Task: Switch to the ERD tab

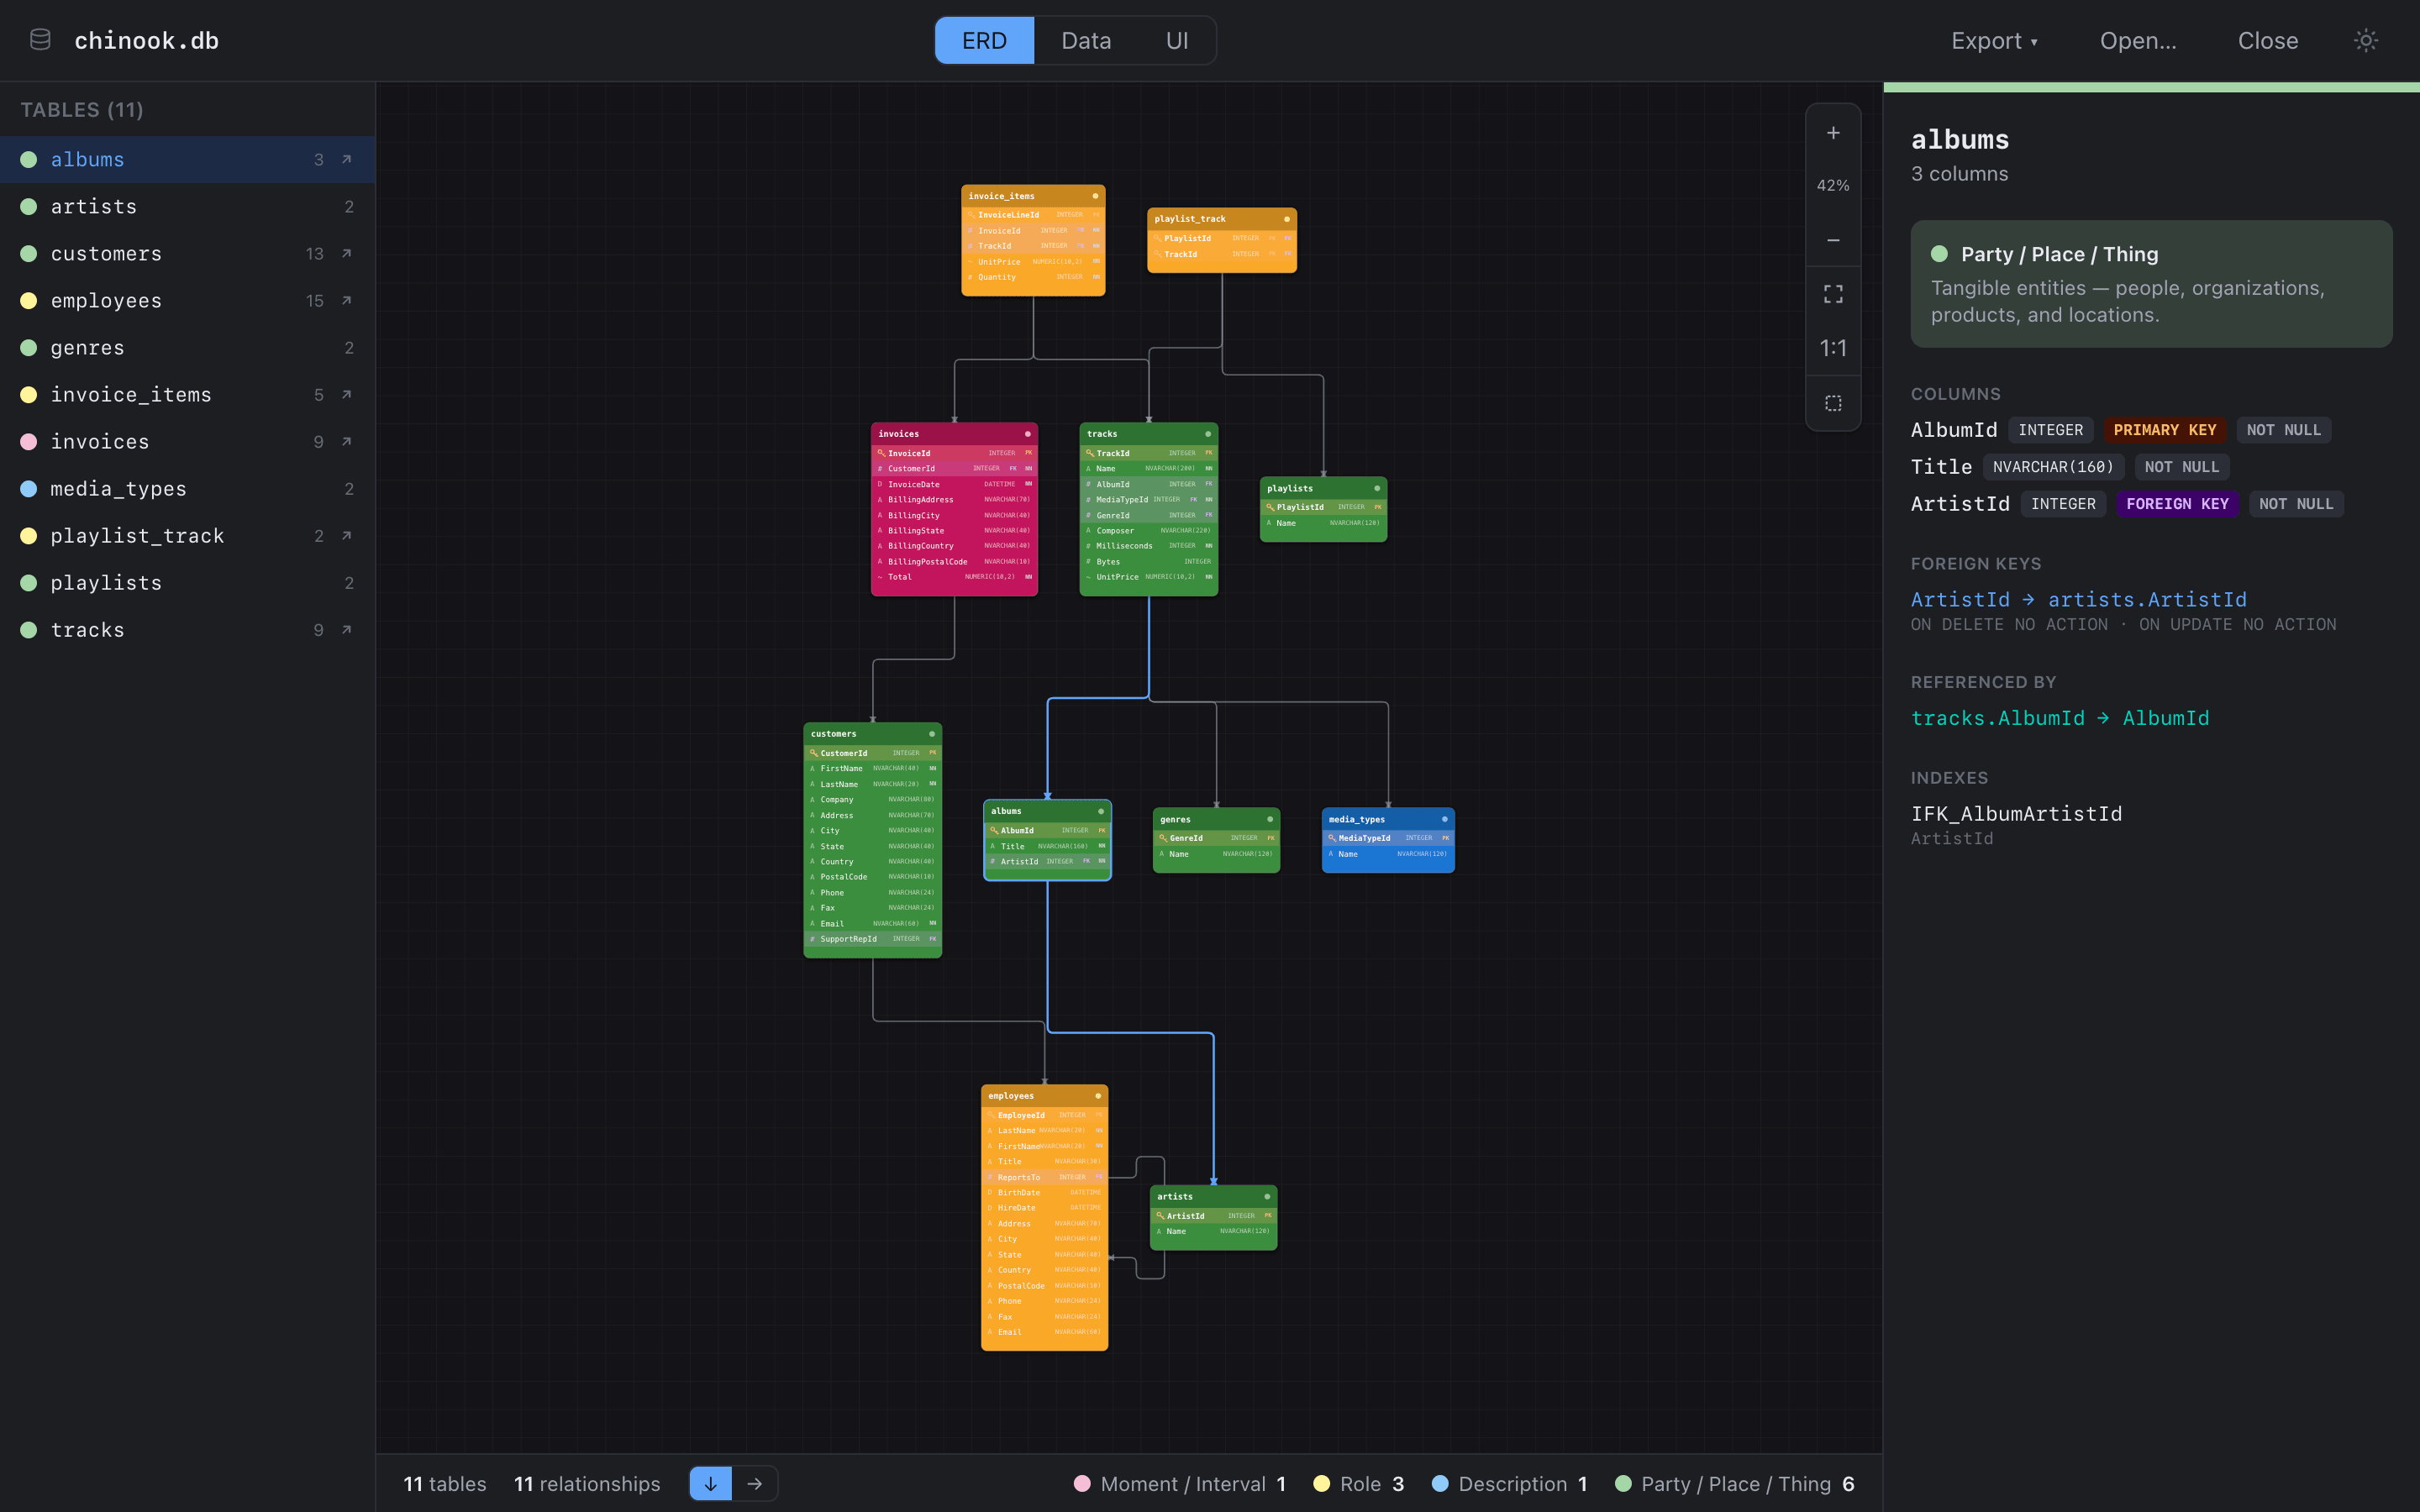Action: pyautogui.click(x=984, y=41)
